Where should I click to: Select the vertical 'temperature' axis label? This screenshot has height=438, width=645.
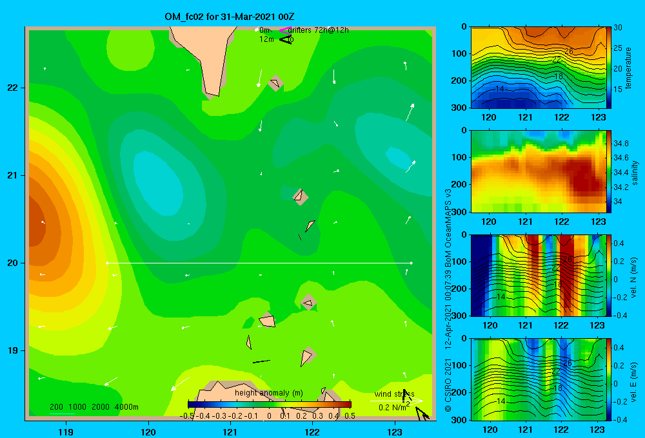pos(628,68)
